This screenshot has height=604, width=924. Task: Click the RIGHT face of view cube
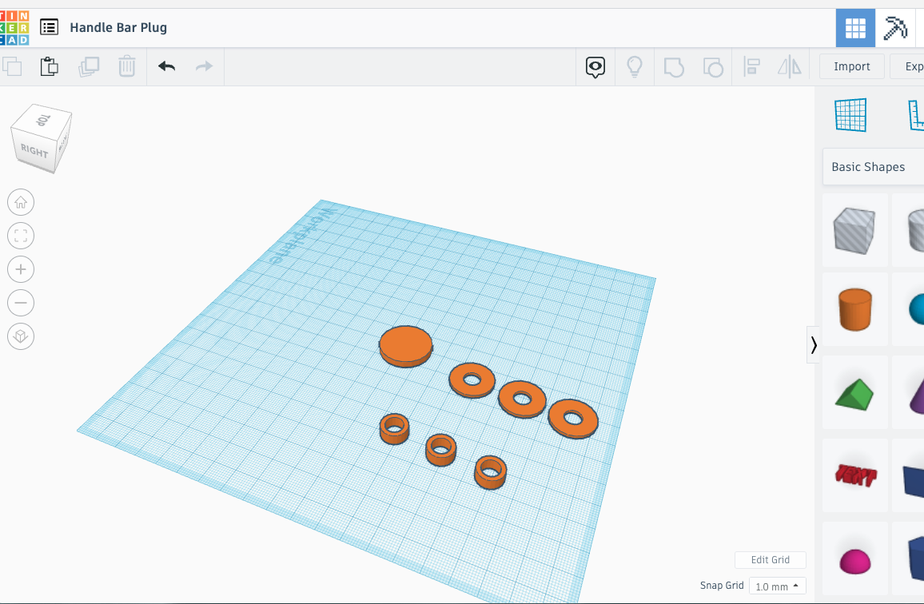click(x=34, y=150)
